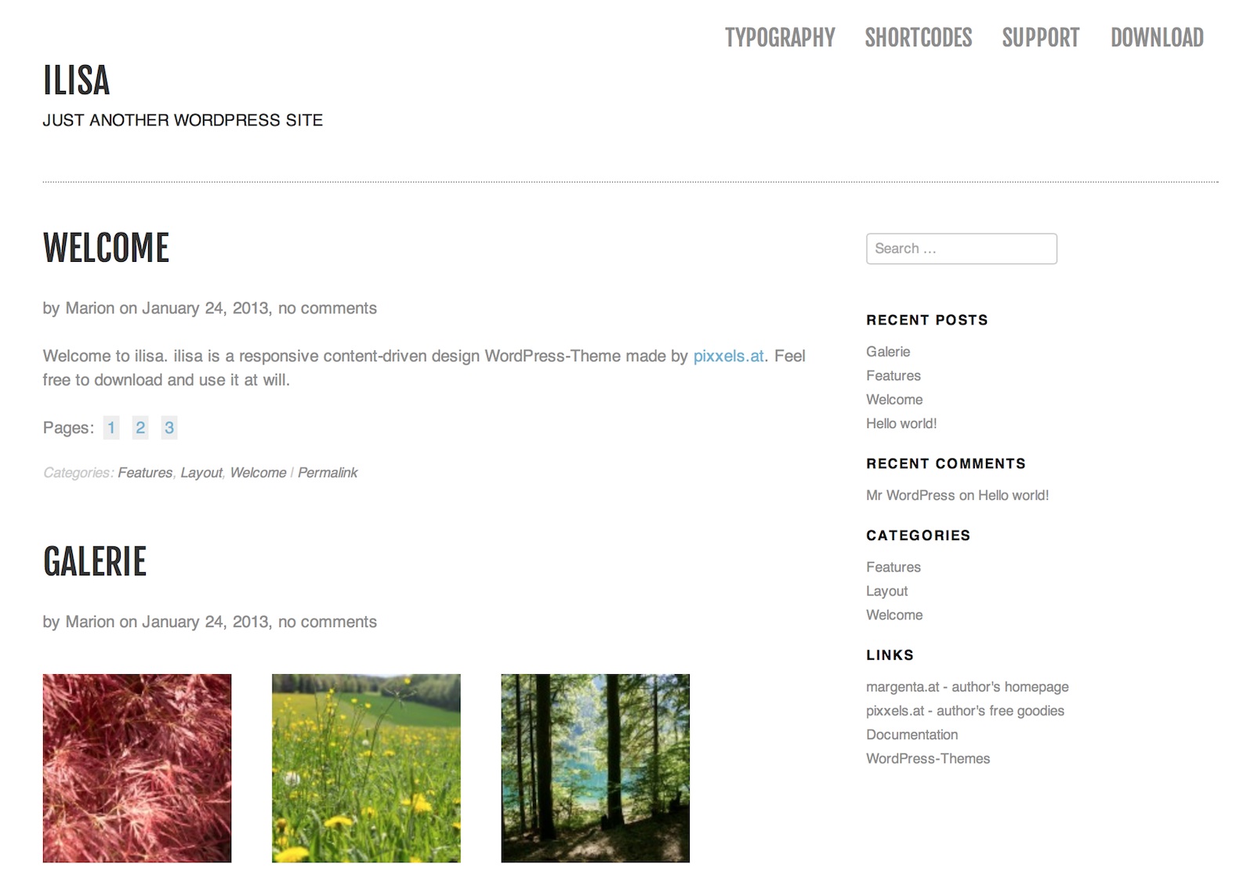Open the Welcome post heading
Image resolution: width=1254 pixels, height=878 pixels.
coord(106,248)
